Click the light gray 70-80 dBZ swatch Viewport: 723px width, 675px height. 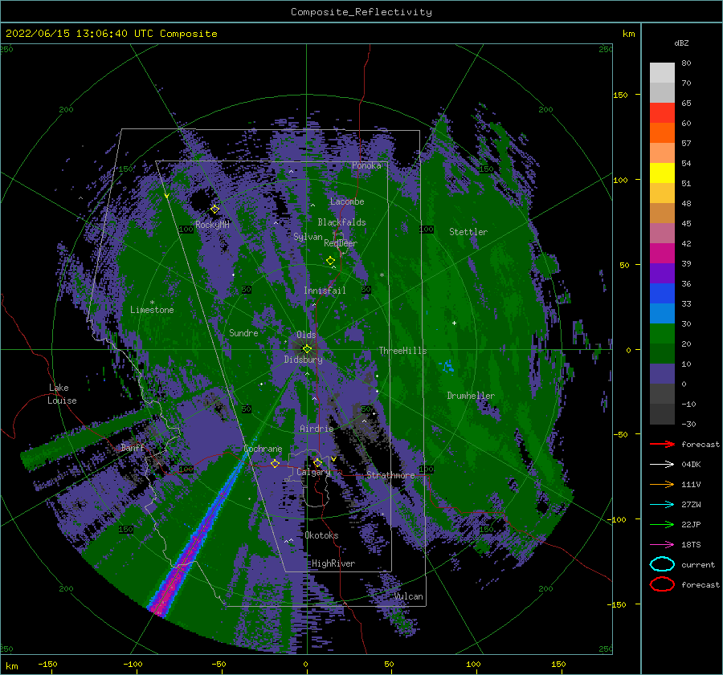662,72
